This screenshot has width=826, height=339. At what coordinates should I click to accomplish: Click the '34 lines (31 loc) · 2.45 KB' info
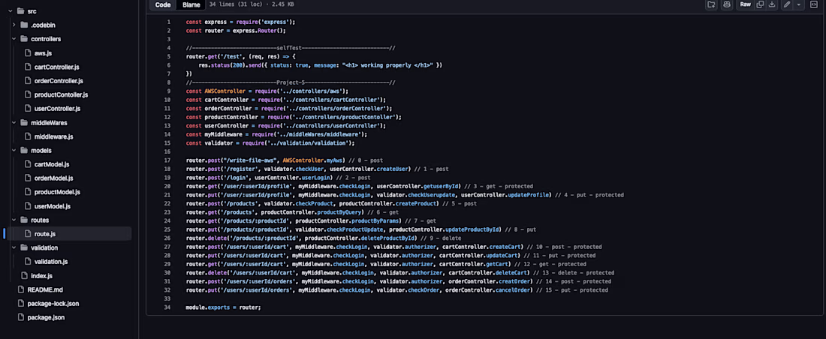click(x=252, y=4)
